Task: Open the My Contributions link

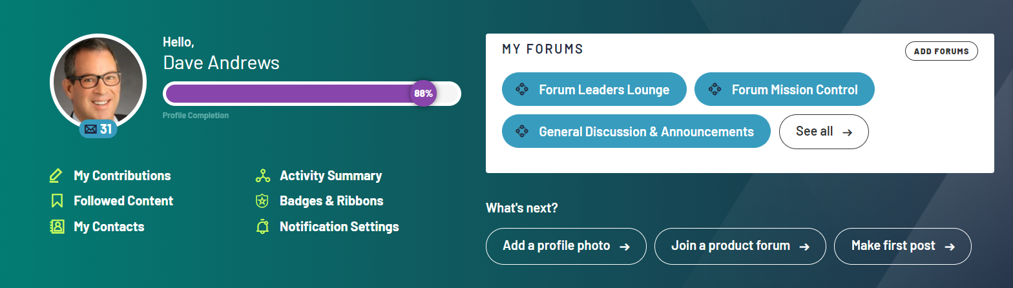Action: click(122, 176)
